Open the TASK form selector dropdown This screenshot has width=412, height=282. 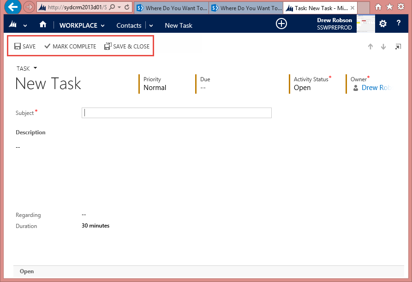[x=35, y=68]
